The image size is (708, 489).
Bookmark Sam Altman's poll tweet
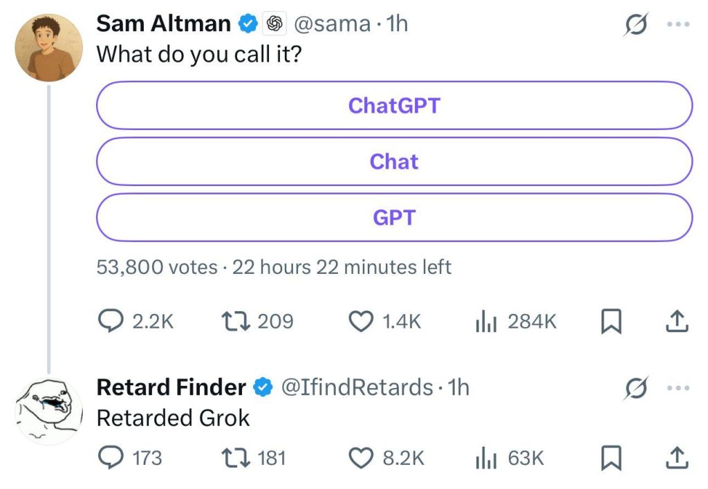click(608, 322)
